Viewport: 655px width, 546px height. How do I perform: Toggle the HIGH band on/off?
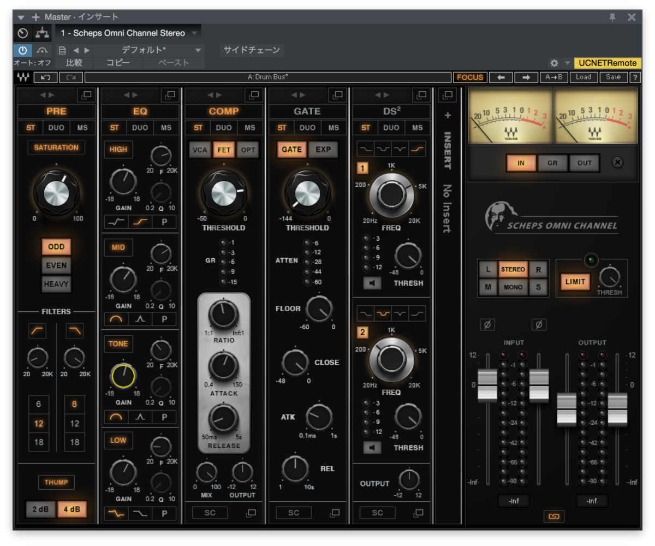tap(118, 149)
